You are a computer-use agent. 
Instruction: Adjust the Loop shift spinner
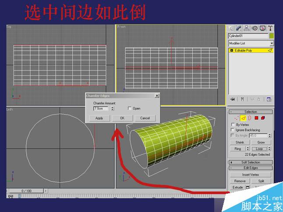269,149
